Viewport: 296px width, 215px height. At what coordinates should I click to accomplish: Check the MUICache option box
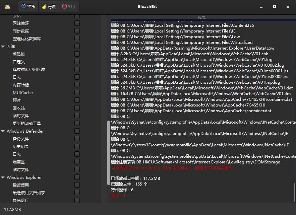[77, 92]
